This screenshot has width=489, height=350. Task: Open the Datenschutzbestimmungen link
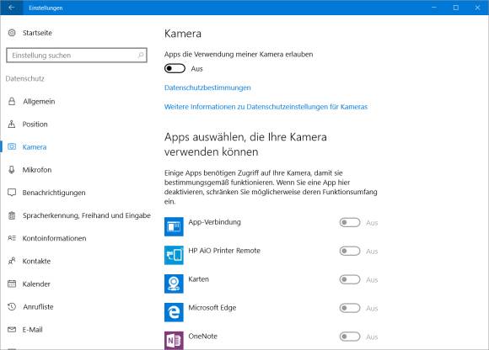(x=207, y=87)
